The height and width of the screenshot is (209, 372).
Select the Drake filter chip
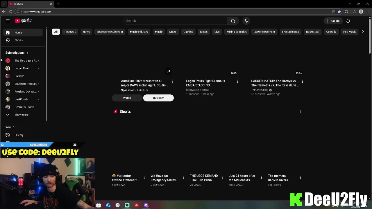point(173,32)
